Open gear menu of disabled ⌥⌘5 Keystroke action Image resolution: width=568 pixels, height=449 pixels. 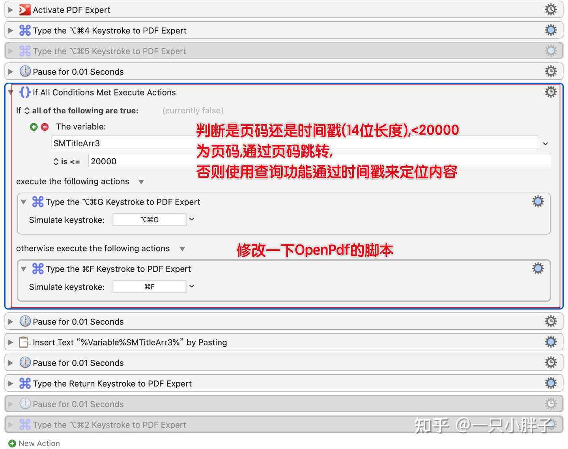(551, 51)
